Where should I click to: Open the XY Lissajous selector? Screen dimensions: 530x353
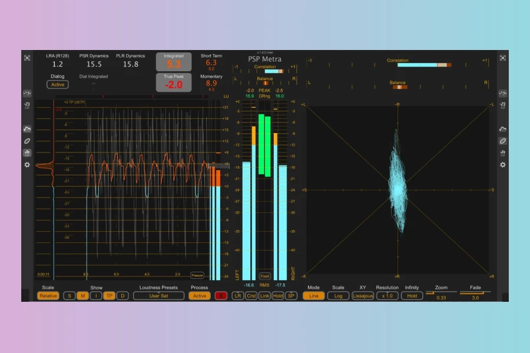coord(363,296)
